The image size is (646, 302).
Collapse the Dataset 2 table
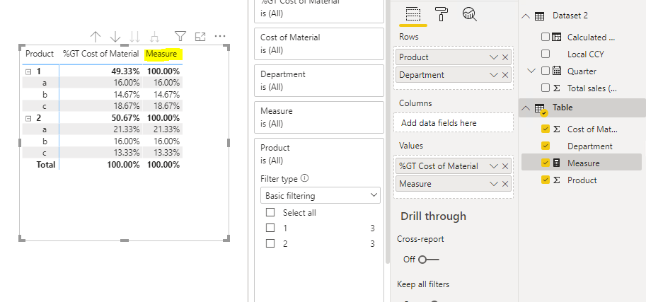coord(525,16)
